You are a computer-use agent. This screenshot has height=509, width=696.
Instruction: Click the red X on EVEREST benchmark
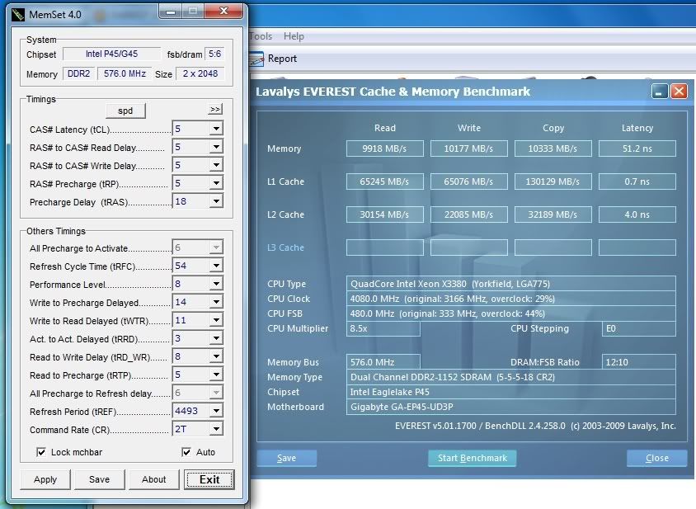pos(680,92)
